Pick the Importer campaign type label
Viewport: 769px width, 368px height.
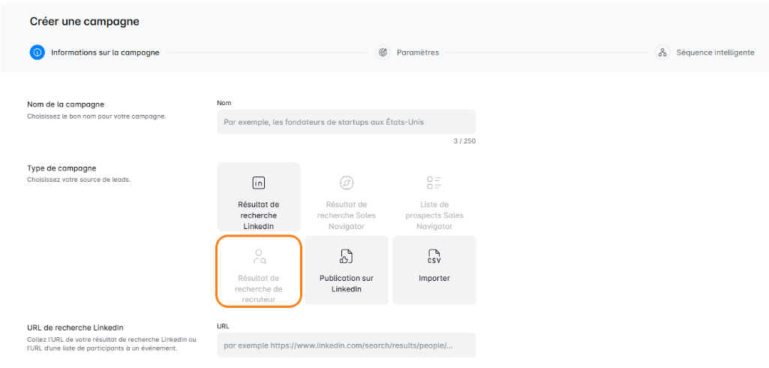pyautogui.click(x=434, y=278)
